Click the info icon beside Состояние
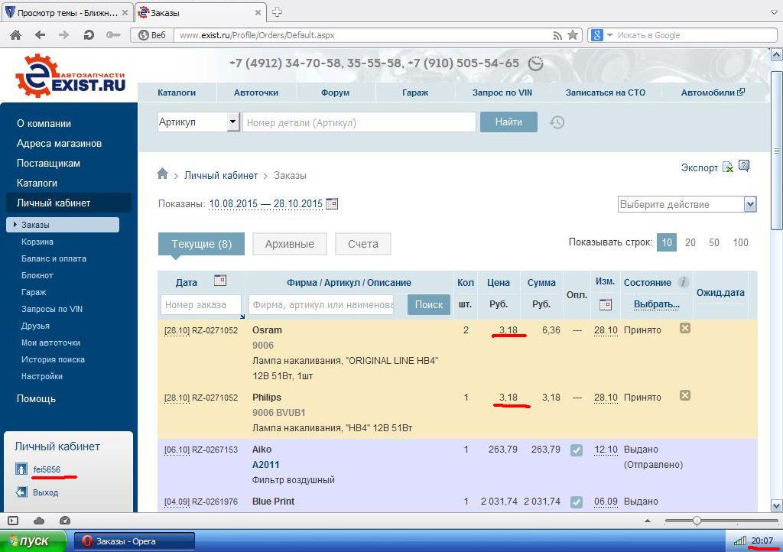The width and height of the screenshot is (783, 552). (684, 282)
